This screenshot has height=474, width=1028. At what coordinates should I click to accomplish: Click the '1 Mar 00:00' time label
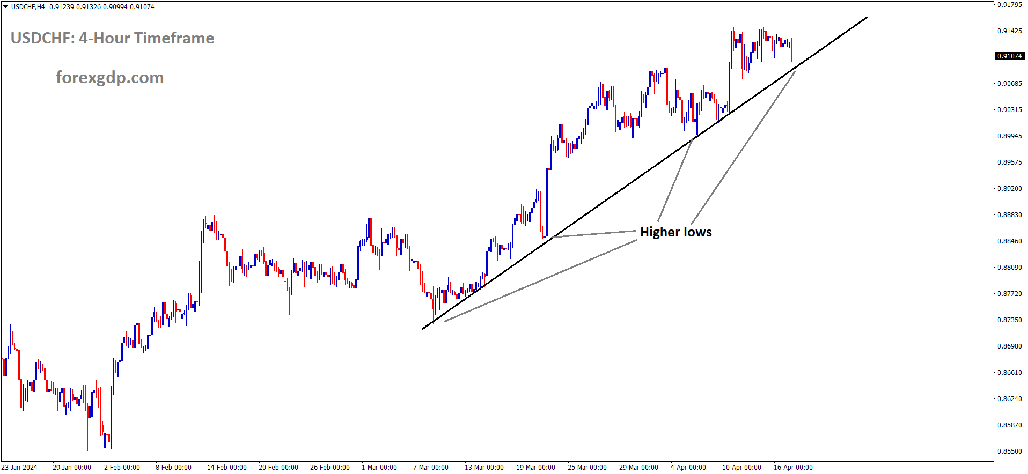click(379, 468)
